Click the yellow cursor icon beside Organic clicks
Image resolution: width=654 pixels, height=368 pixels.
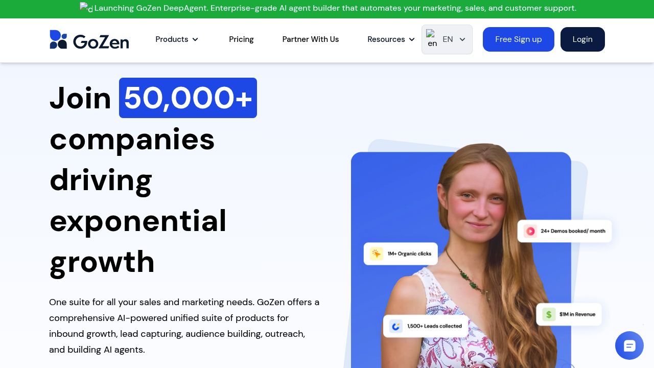point(377,254)
